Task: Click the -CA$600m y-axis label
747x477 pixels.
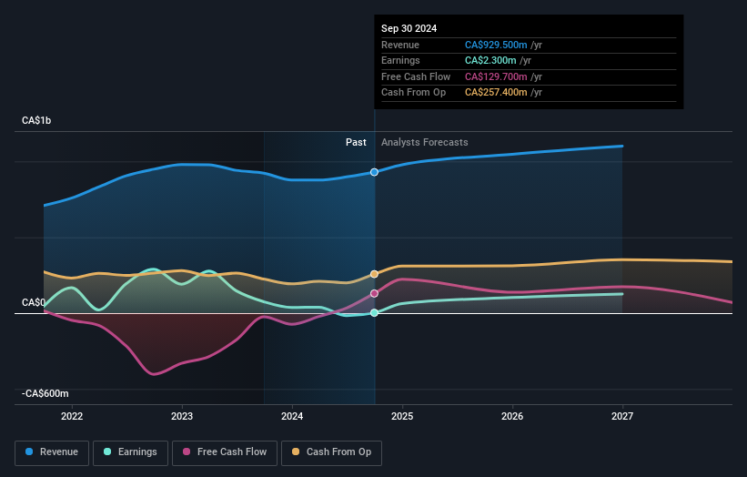Action: coord(45,393)
